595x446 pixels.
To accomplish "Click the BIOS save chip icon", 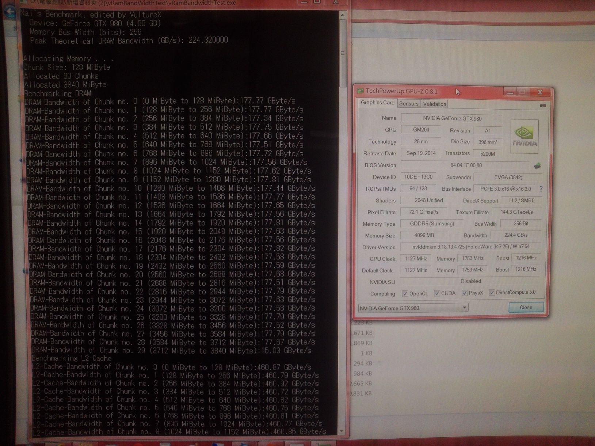I will point(537,166).
